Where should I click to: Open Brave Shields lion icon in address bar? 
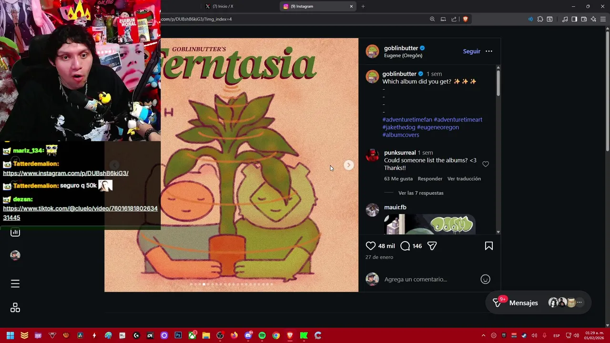(466, 19)
